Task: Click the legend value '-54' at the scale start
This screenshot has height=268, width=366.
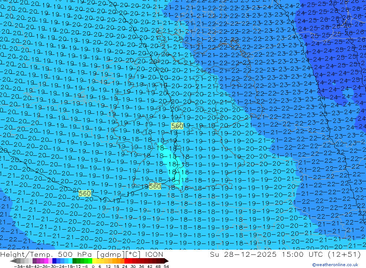Action: pyautogui.click(x=18, y=267)
